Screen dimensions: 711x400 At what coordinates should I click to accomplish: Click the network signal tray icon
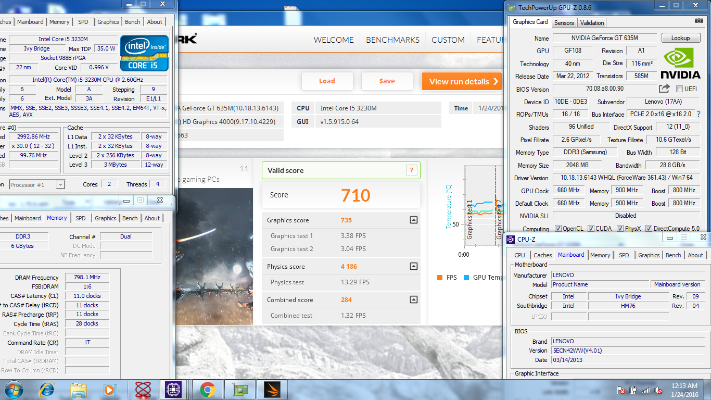click(646, 390)
